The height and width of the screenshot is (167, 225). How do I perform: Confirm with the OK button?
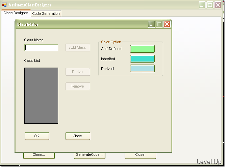tap(37, 136)
